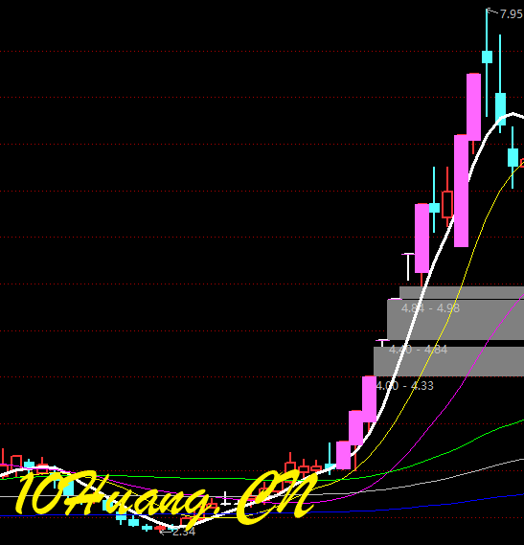Viewport: 524px width, 545px height.
Task: Select the "4.00 - 4.33" gap range label
Action: (x=405, y=386)
